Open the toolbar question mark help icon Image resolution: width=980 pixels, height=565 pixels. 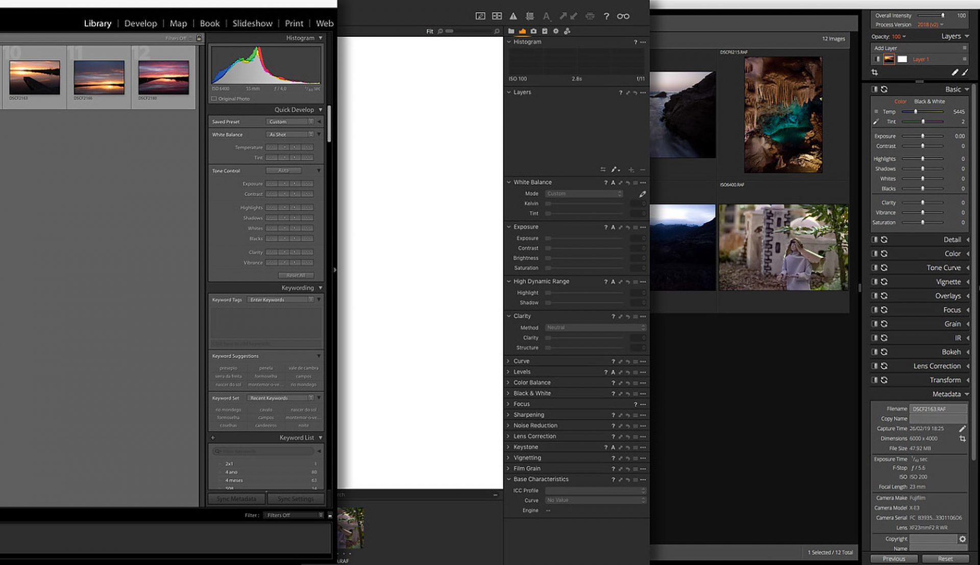point(606,16)
